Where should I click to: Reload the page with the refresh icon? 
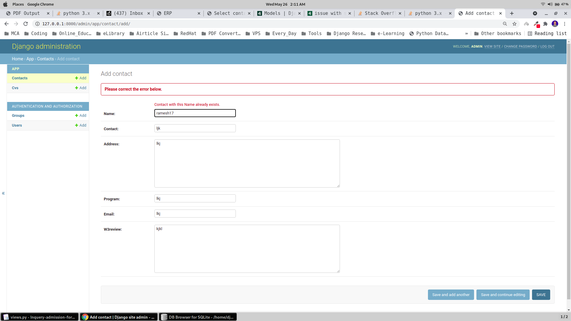click(x=26, y=24)
